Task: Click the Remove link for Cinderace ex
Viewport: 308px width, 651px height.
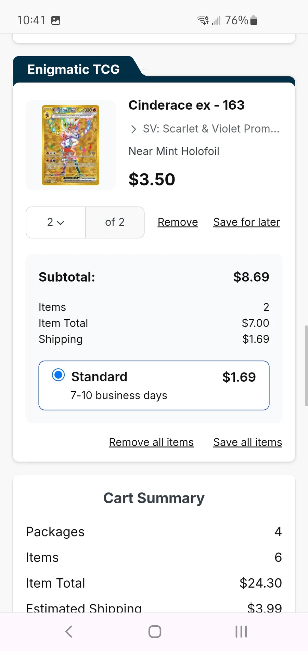Action: 178,222
